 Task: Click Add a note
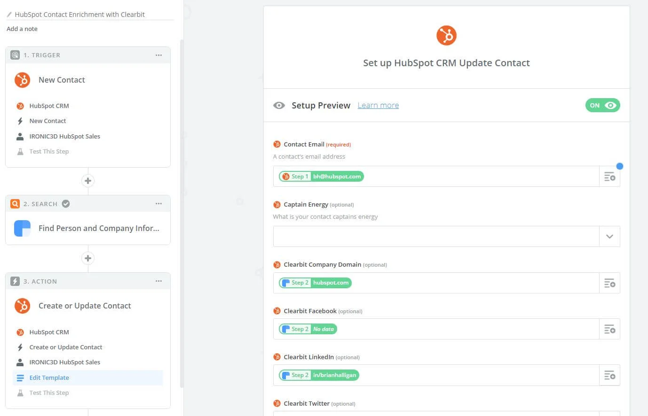pyautogui.click(x=22, y=29)
